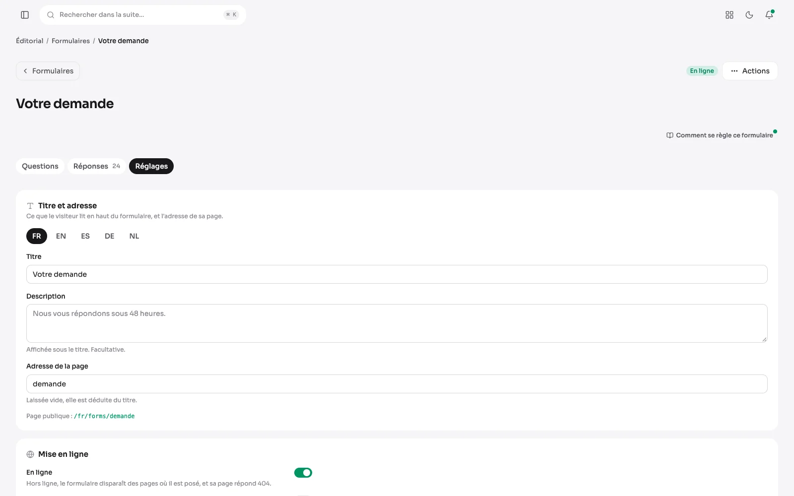Image resolution: width=794 pixels, height=496 pixels.
Task: Go to Éditorial in breadcrumb
Action: tap(30, 41)
